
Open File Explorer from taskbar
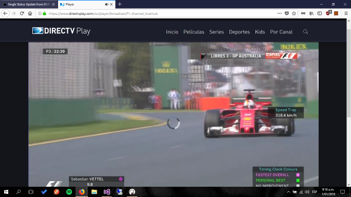pyautogui.click(x=94, y=192)
